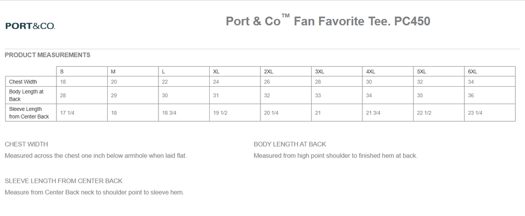The height and width of the screenshot is (216, 525).
Task: Click the M size column header
Action: click(x=113, y=71)
